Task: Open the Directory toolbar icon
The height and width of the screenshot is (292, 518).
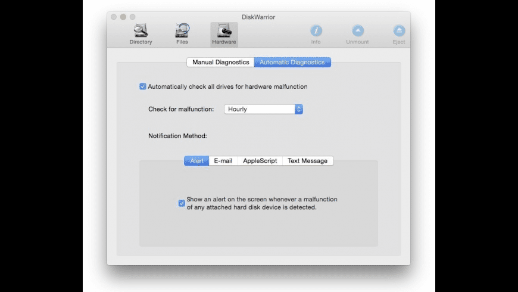Action: tap(141, 34)
